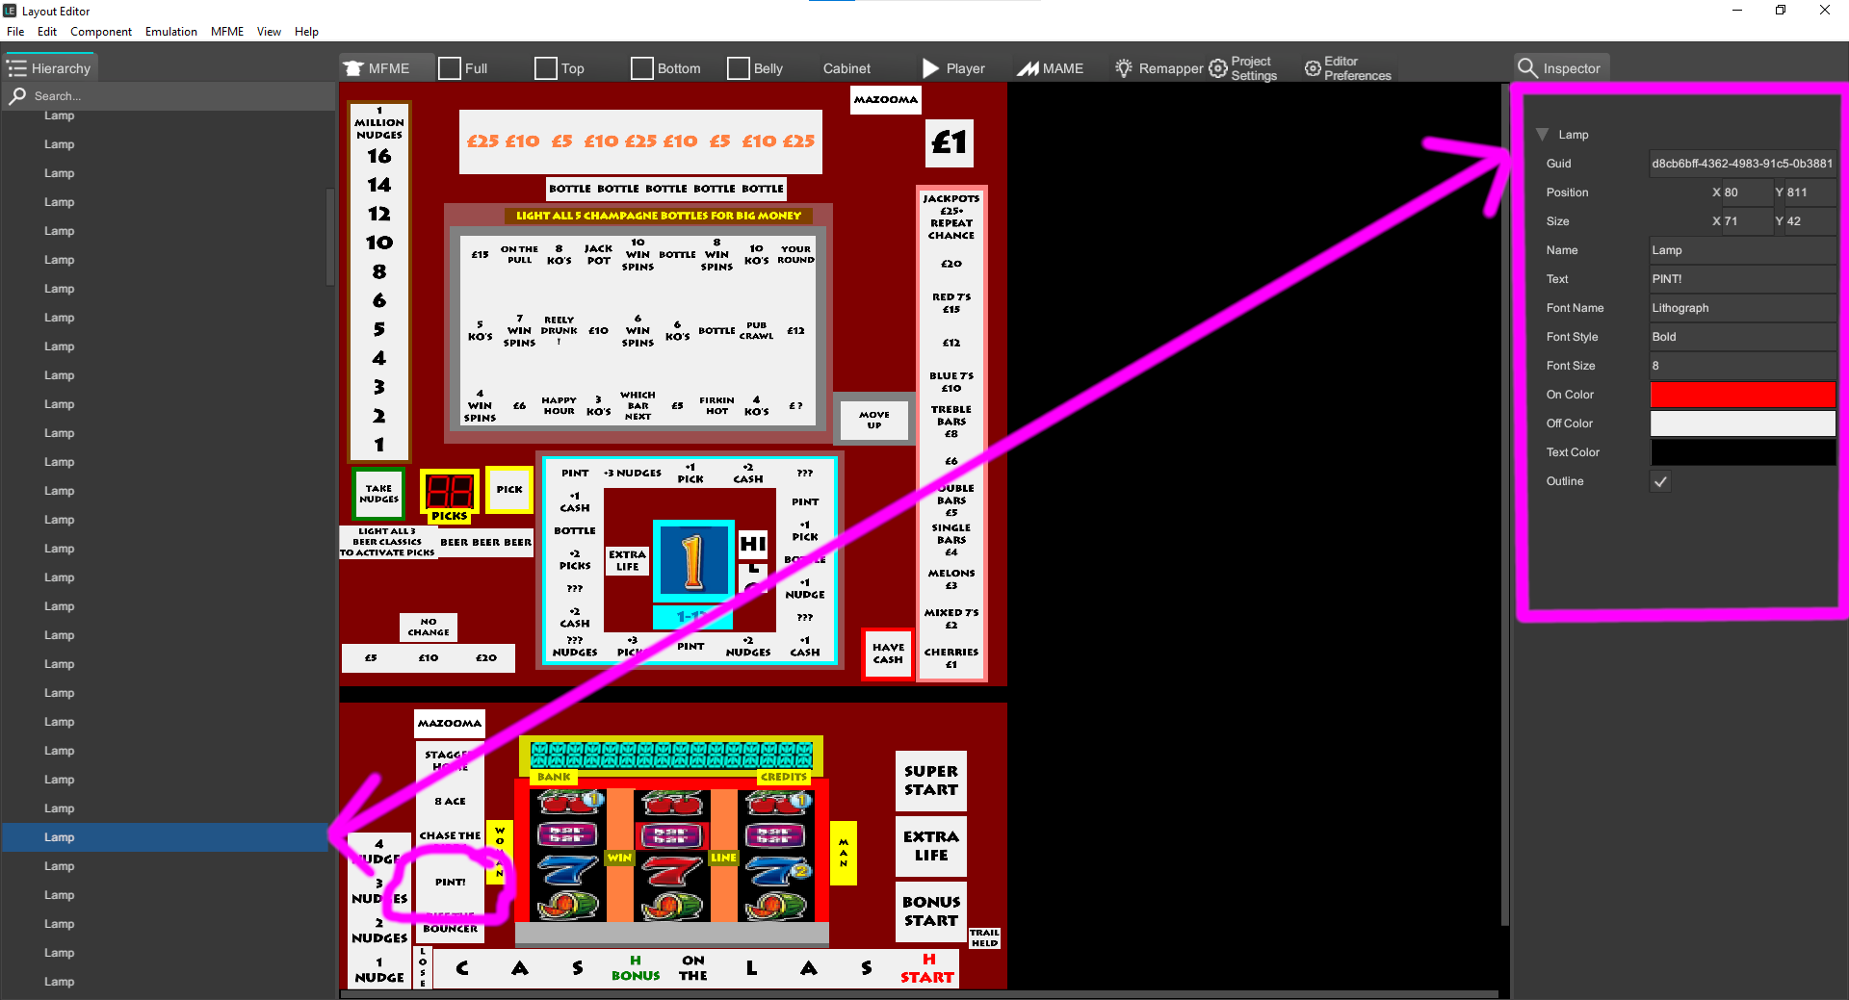The image size is (1849, 1000).
Task: Open the MAME toolbar icon
Action: [1029, 68]
